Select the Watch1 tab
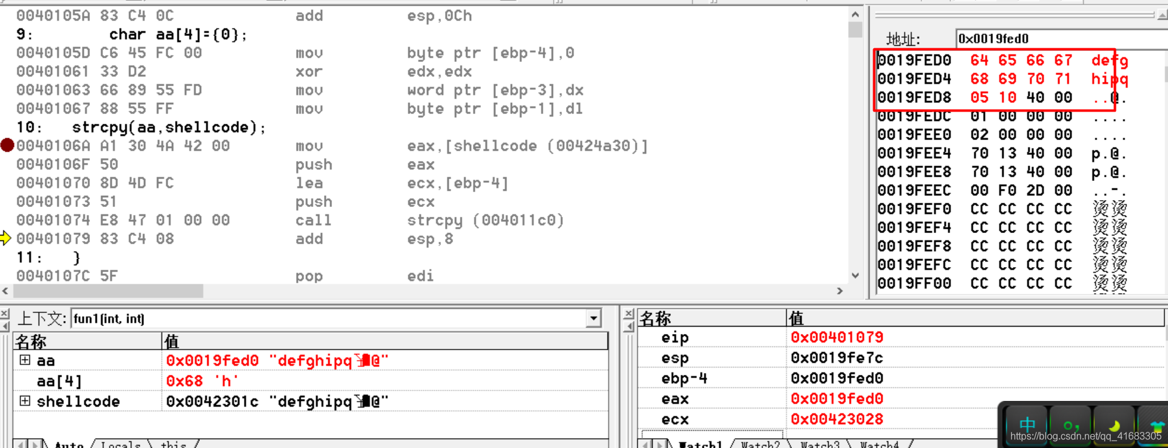The height and width of the screenshot is (448, 1168). pyautogui.click(x=700, y=444)
